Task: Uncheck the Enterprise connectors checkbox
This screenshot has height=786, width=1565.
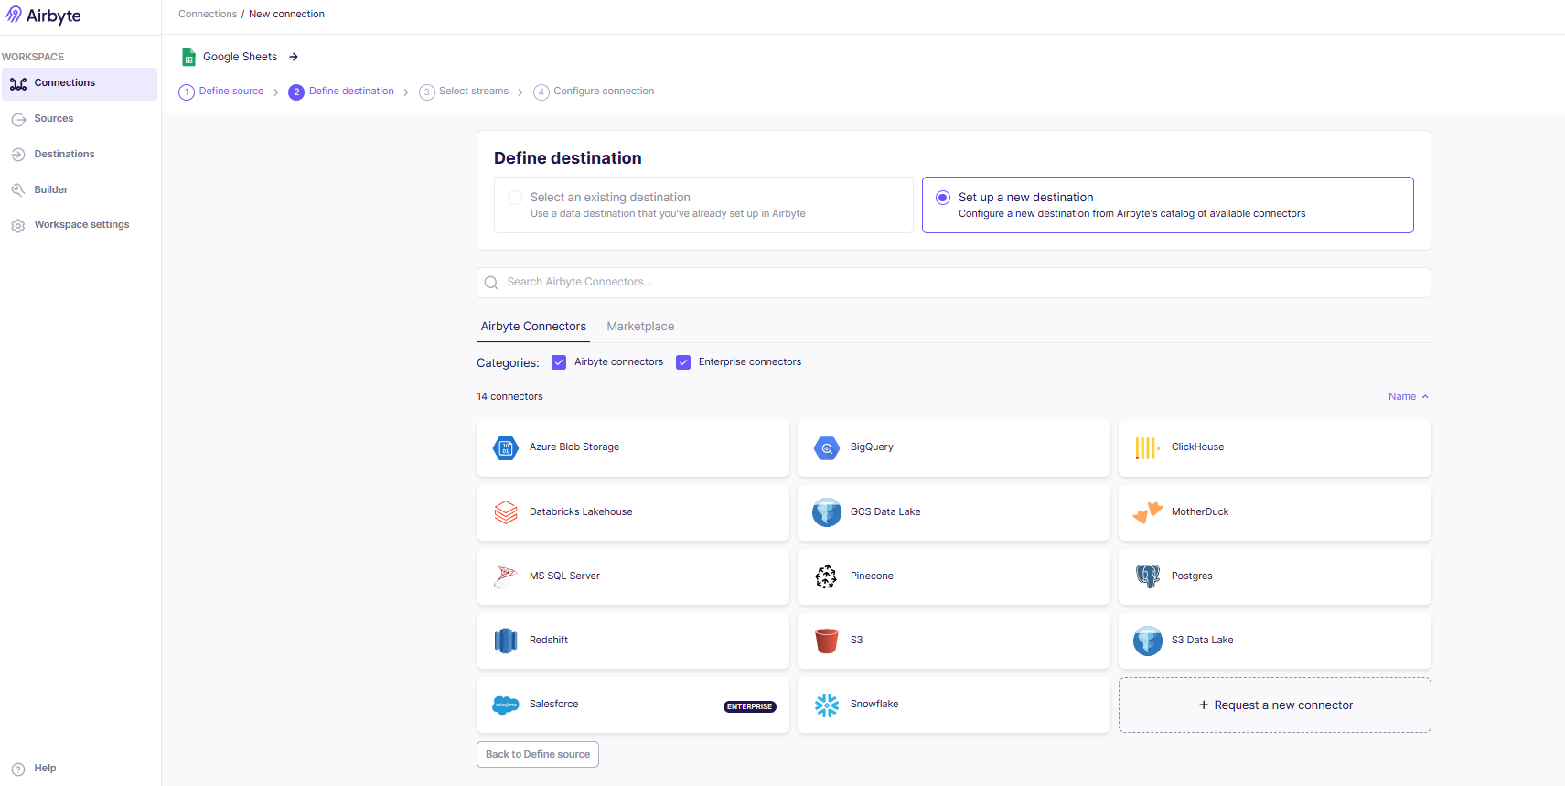Action: 683,362
